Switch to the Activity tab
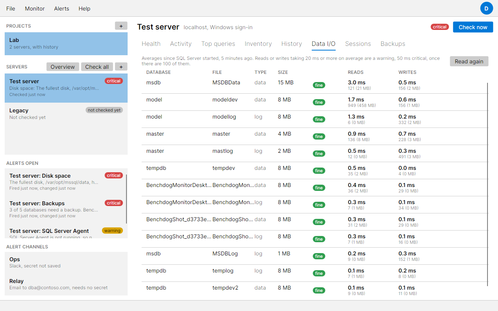Image resolution: width=498 pixels, height=311 pixels. (x=181, y=44)
